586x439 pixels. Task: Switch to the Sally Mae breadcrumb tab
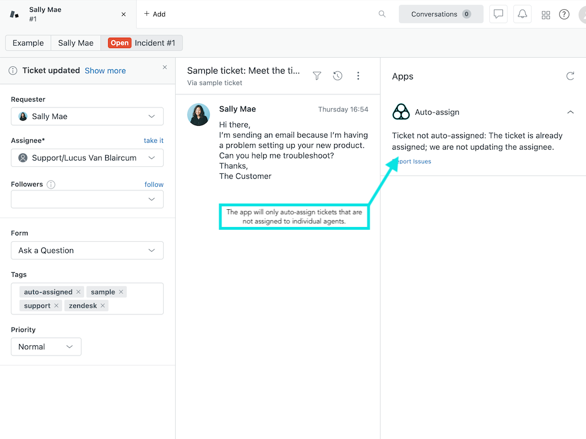coord(76,43)
